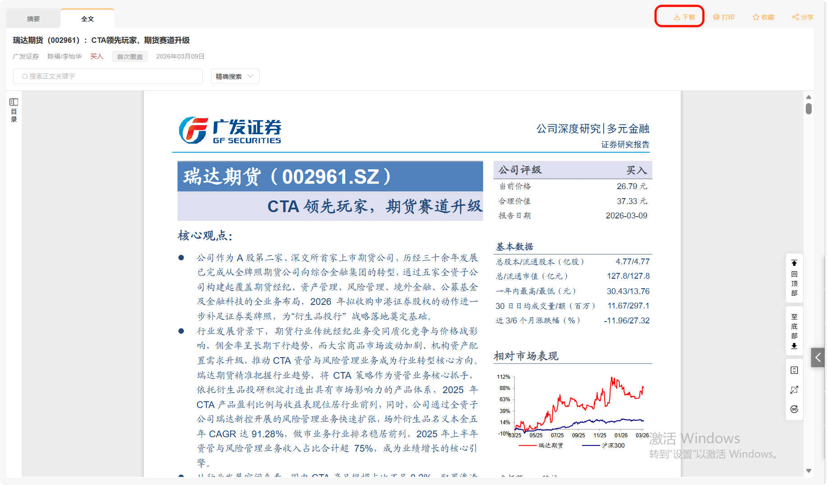Click the analyst names 陈福/李怡华
This screenshot has height=485, width=827.
pyautogui.click(x=65, y=56)
